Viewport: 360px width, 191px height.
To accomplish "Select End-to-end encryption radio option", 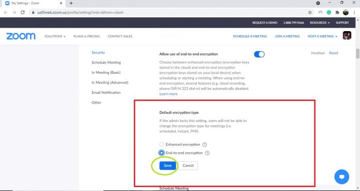I will click(162, 153).
